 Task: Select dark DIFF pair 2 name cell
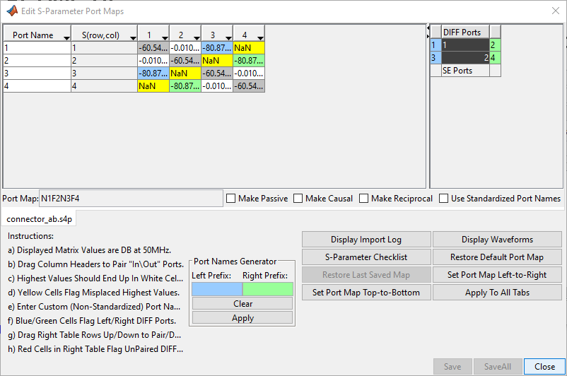[465, 57]
